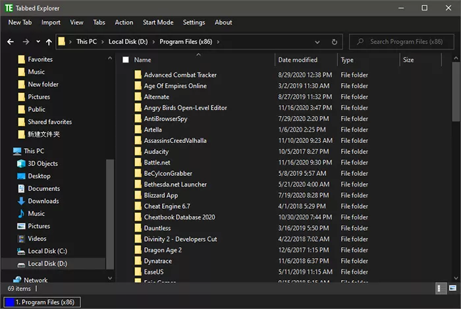Click the search box for Program Files (x86)
Screen dimensions: 461x309
click(402, 42)
